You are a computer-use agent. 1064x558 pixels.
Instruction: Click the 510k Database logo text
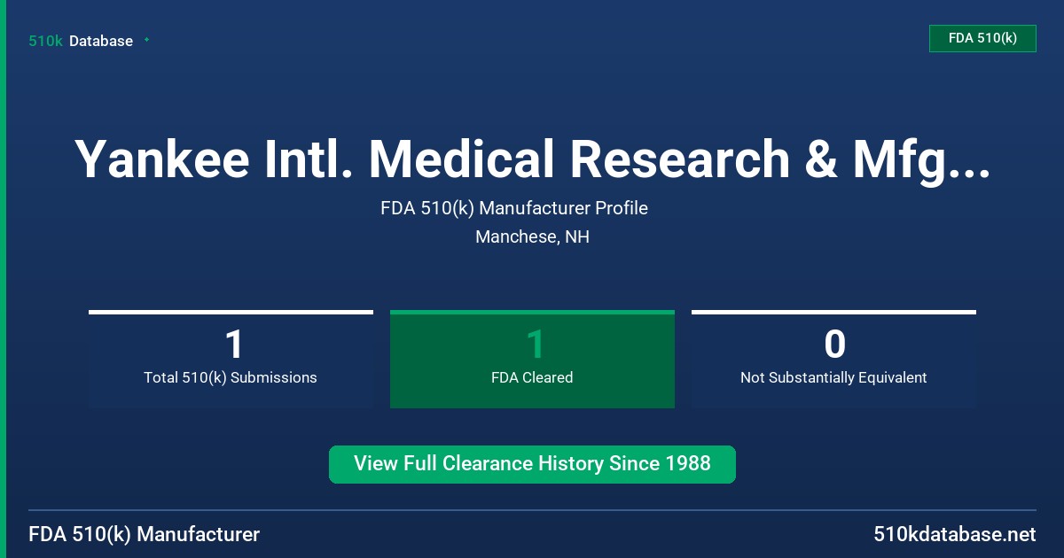pyautogui.click(x=81, y=41)
